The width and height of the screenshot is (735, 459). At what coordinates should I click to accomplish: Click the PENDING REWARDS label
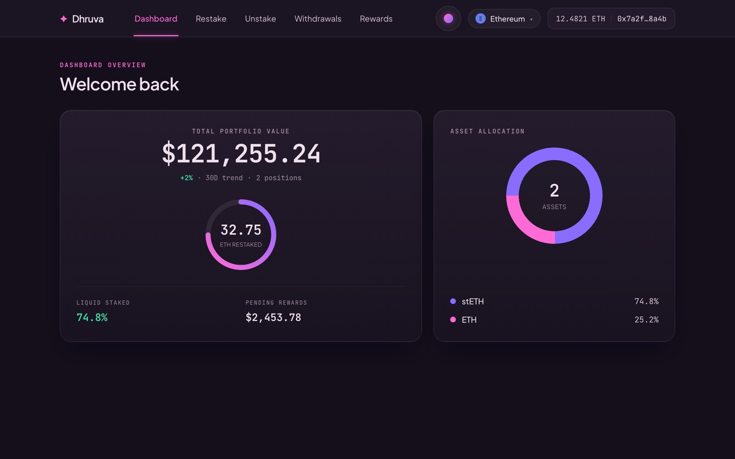(277, 303)
